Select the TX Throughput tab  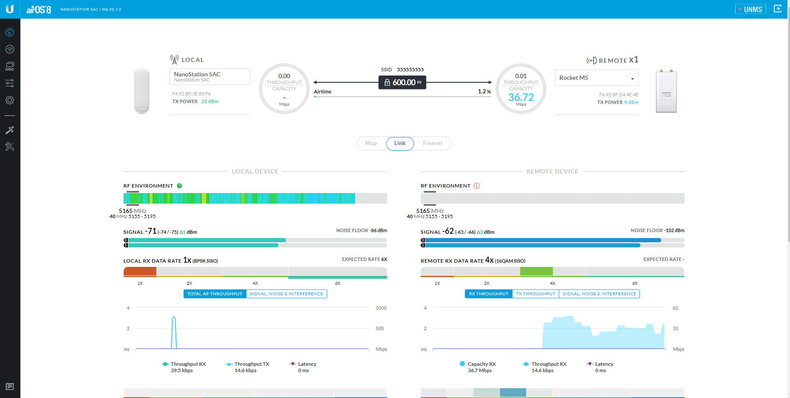click(x=535, y=294)
